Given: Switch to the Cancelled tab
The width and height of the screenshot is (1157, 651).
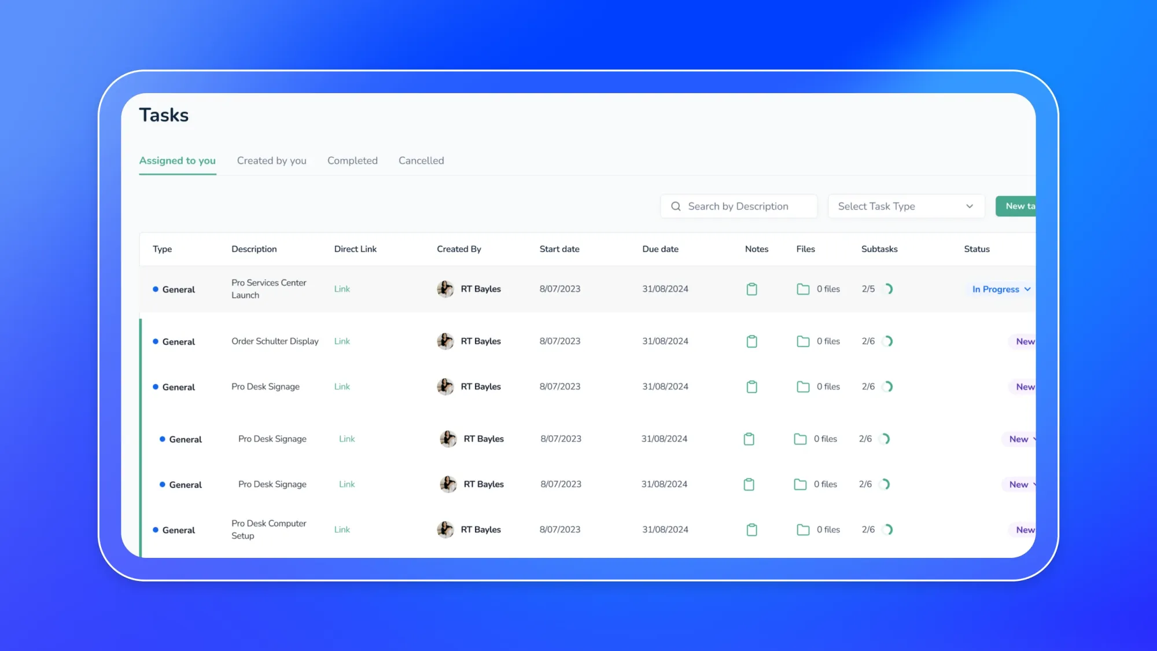Looking at the screenshot, I should tap(421, 160).
